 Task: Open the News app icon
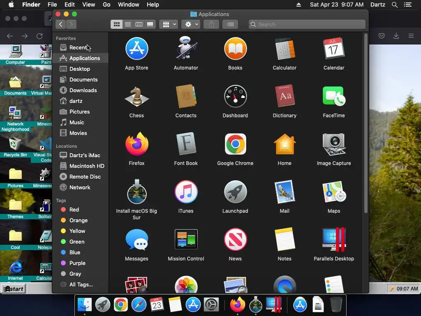coord(235,239)
